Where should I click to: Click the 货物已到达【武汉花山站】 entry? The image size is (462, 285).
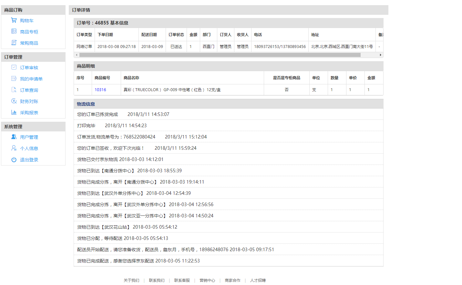coord(229,227)
